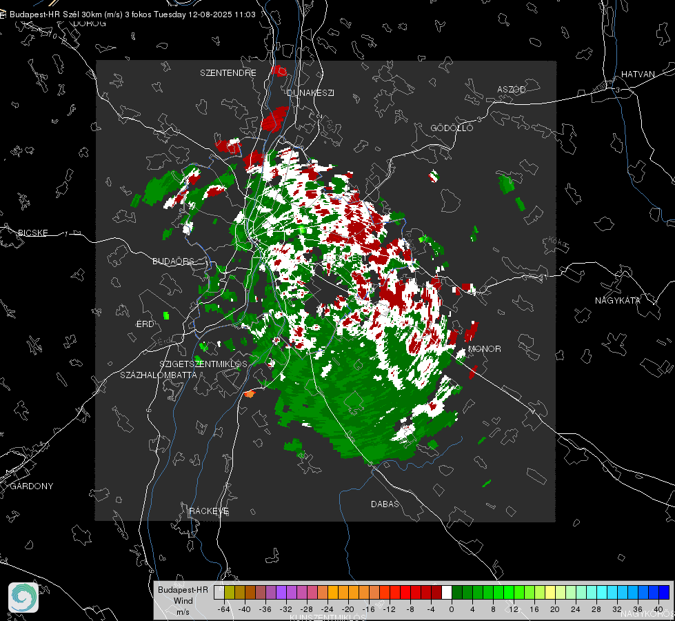Select the grey swatch at the legend start
This screenshot has width=675, height=621.
tap(219, 592)
